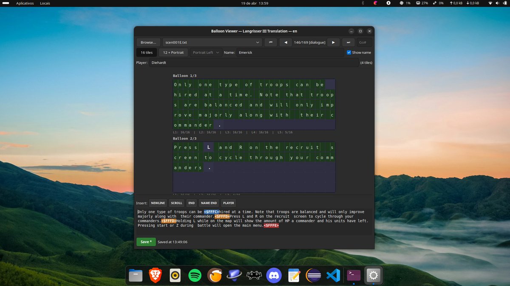
Task: Click the green Save button
Action: [146, 242]
